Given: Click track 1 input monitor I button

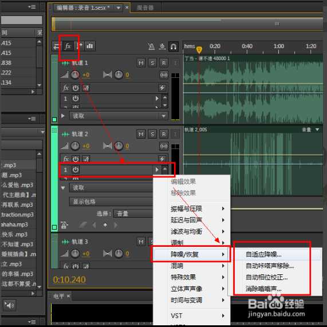Looking at the screenshot, I should click(x=175, y=63).
